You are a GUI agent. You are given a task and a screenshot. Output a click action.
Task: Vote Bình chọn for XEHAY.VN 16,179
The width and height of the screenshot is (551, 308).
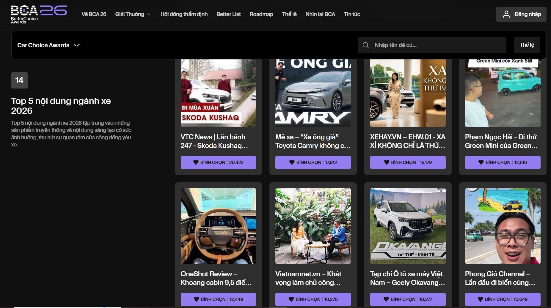click(408, 162)
